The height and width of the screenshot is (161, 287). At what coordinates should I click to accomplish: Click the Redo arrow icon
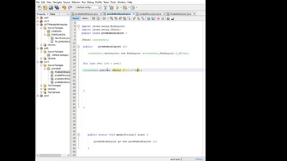pyautogui.click(x=70, y=8)
